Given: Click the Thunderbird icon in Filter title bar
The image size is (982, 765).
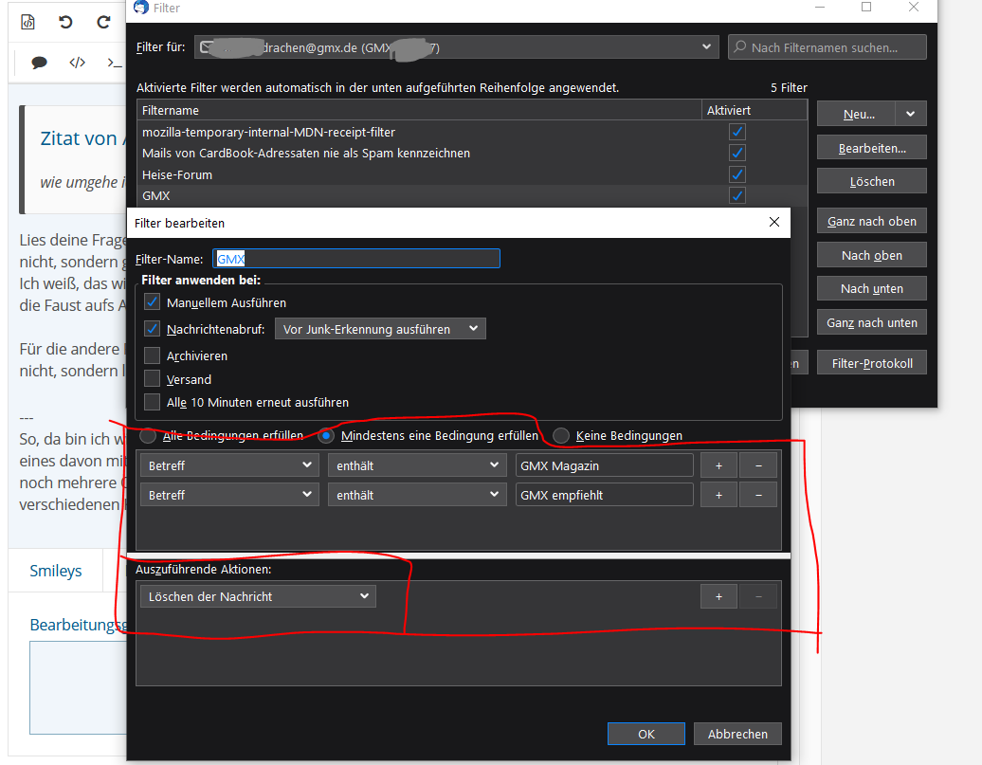Looking at the screenshot, I should (141, 7).
